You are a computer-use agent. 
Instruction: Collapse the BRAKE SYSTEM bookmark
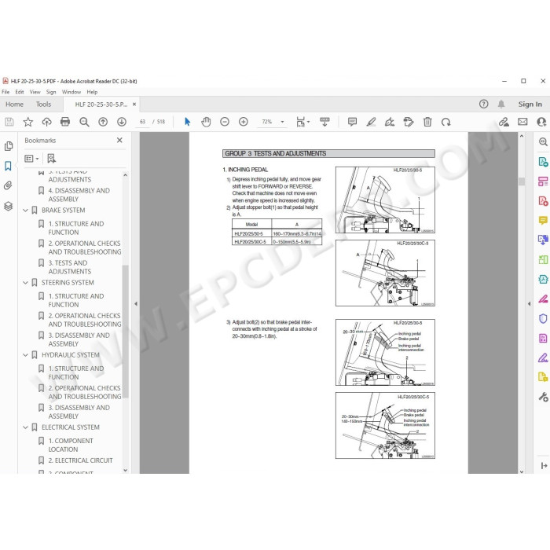click(25, 210)
